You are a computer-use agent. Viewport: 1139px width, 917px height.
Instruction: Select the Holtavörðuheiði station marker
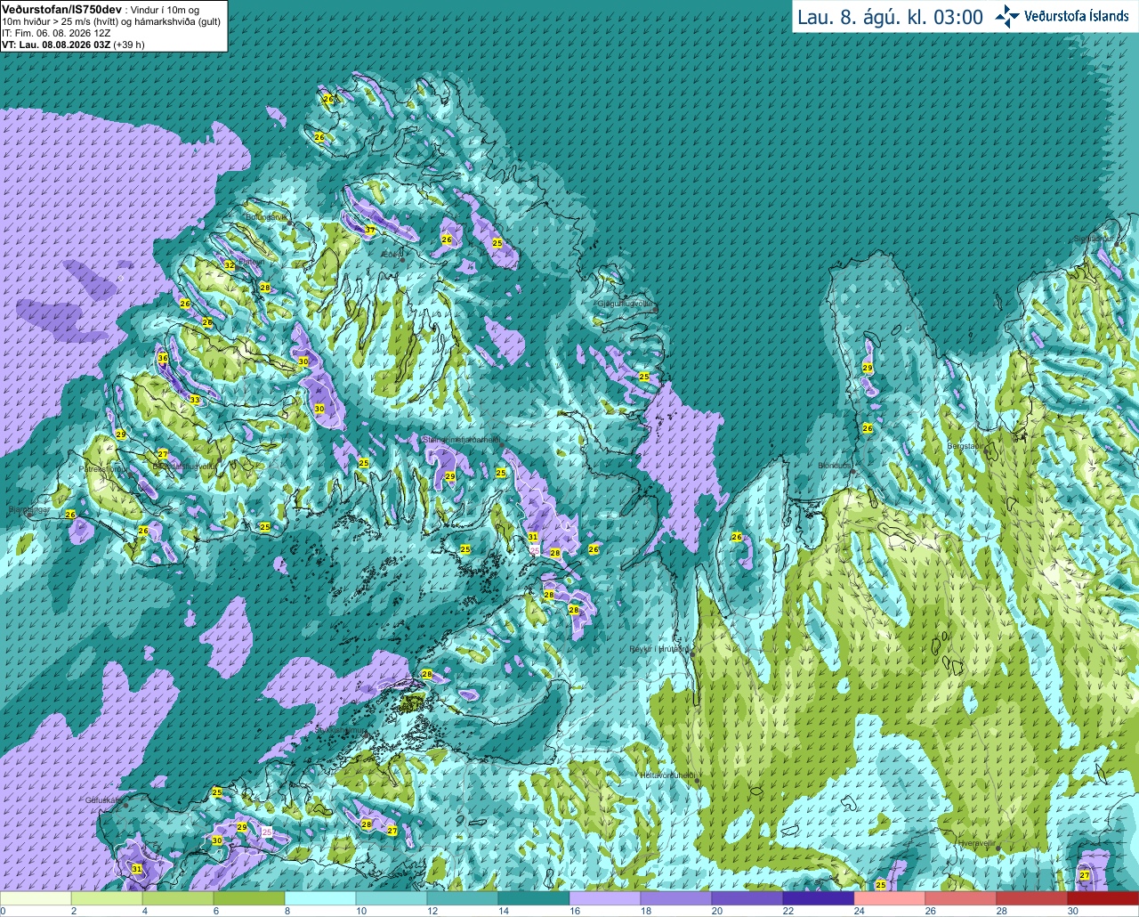(698, 782)
